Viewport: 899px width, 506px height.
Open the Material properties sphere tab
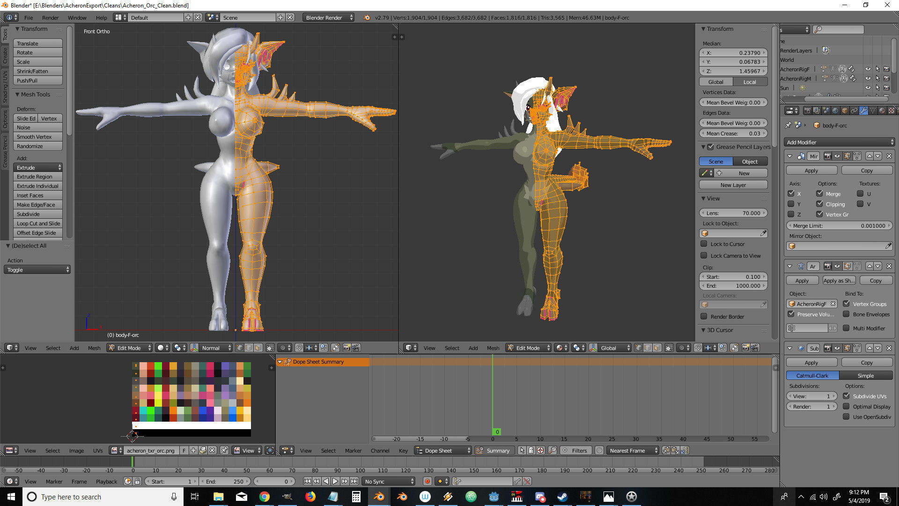882,111
